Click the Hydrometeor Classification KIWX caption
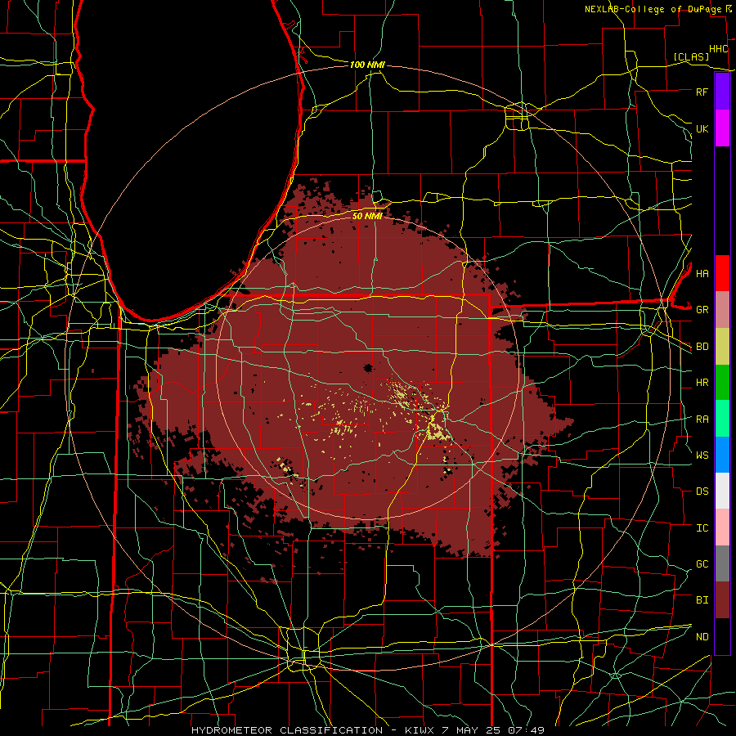Screen dimensions: 736x736 click(x=368, y=730)
